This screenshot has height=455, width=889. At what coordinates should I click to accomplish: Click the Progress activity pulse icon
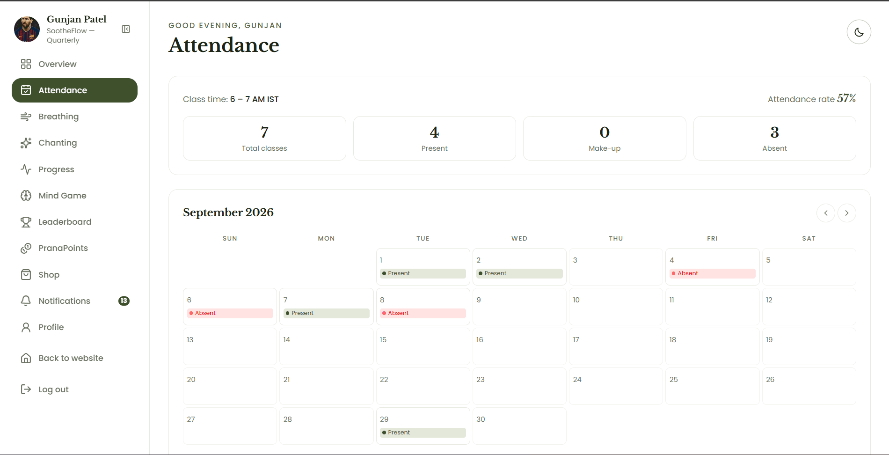[26, 169]
